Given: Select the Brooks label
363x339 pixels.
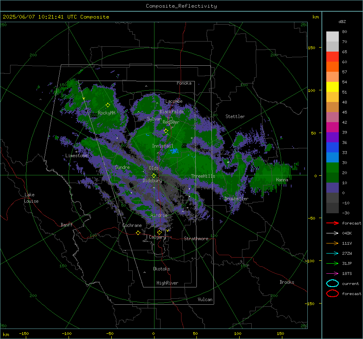Looking at the screenshot, I should [287, 282].
